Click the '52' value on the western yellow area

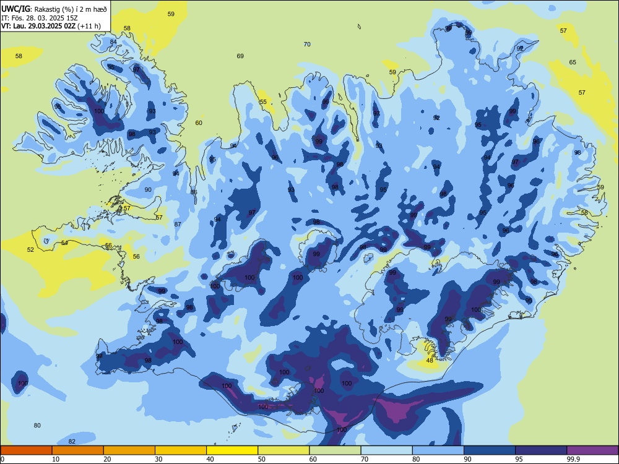[30, 249]
